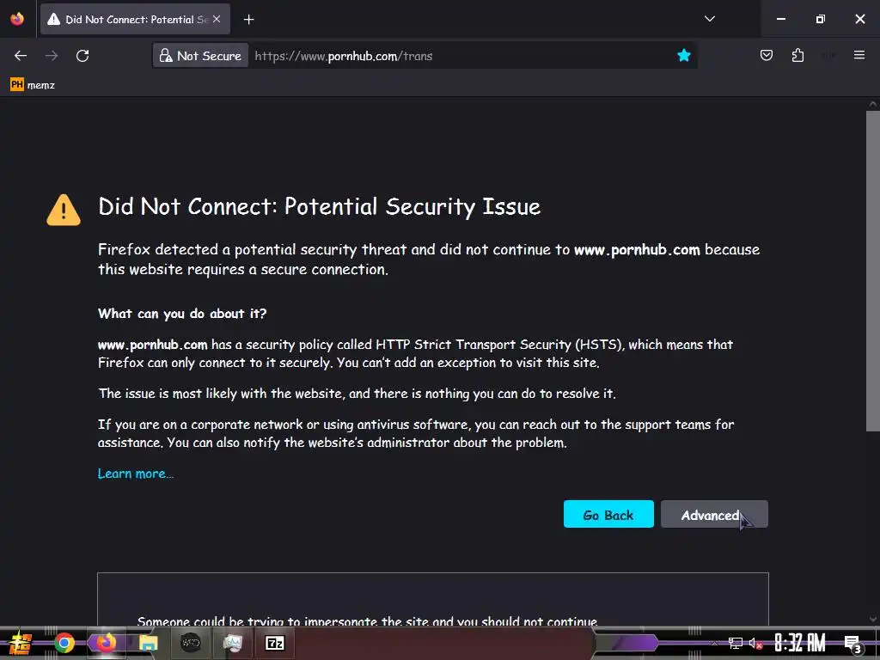Screen dimensions: 880x660
Task: Close the Did Not Connect tab
Action: tap(217, 19)
